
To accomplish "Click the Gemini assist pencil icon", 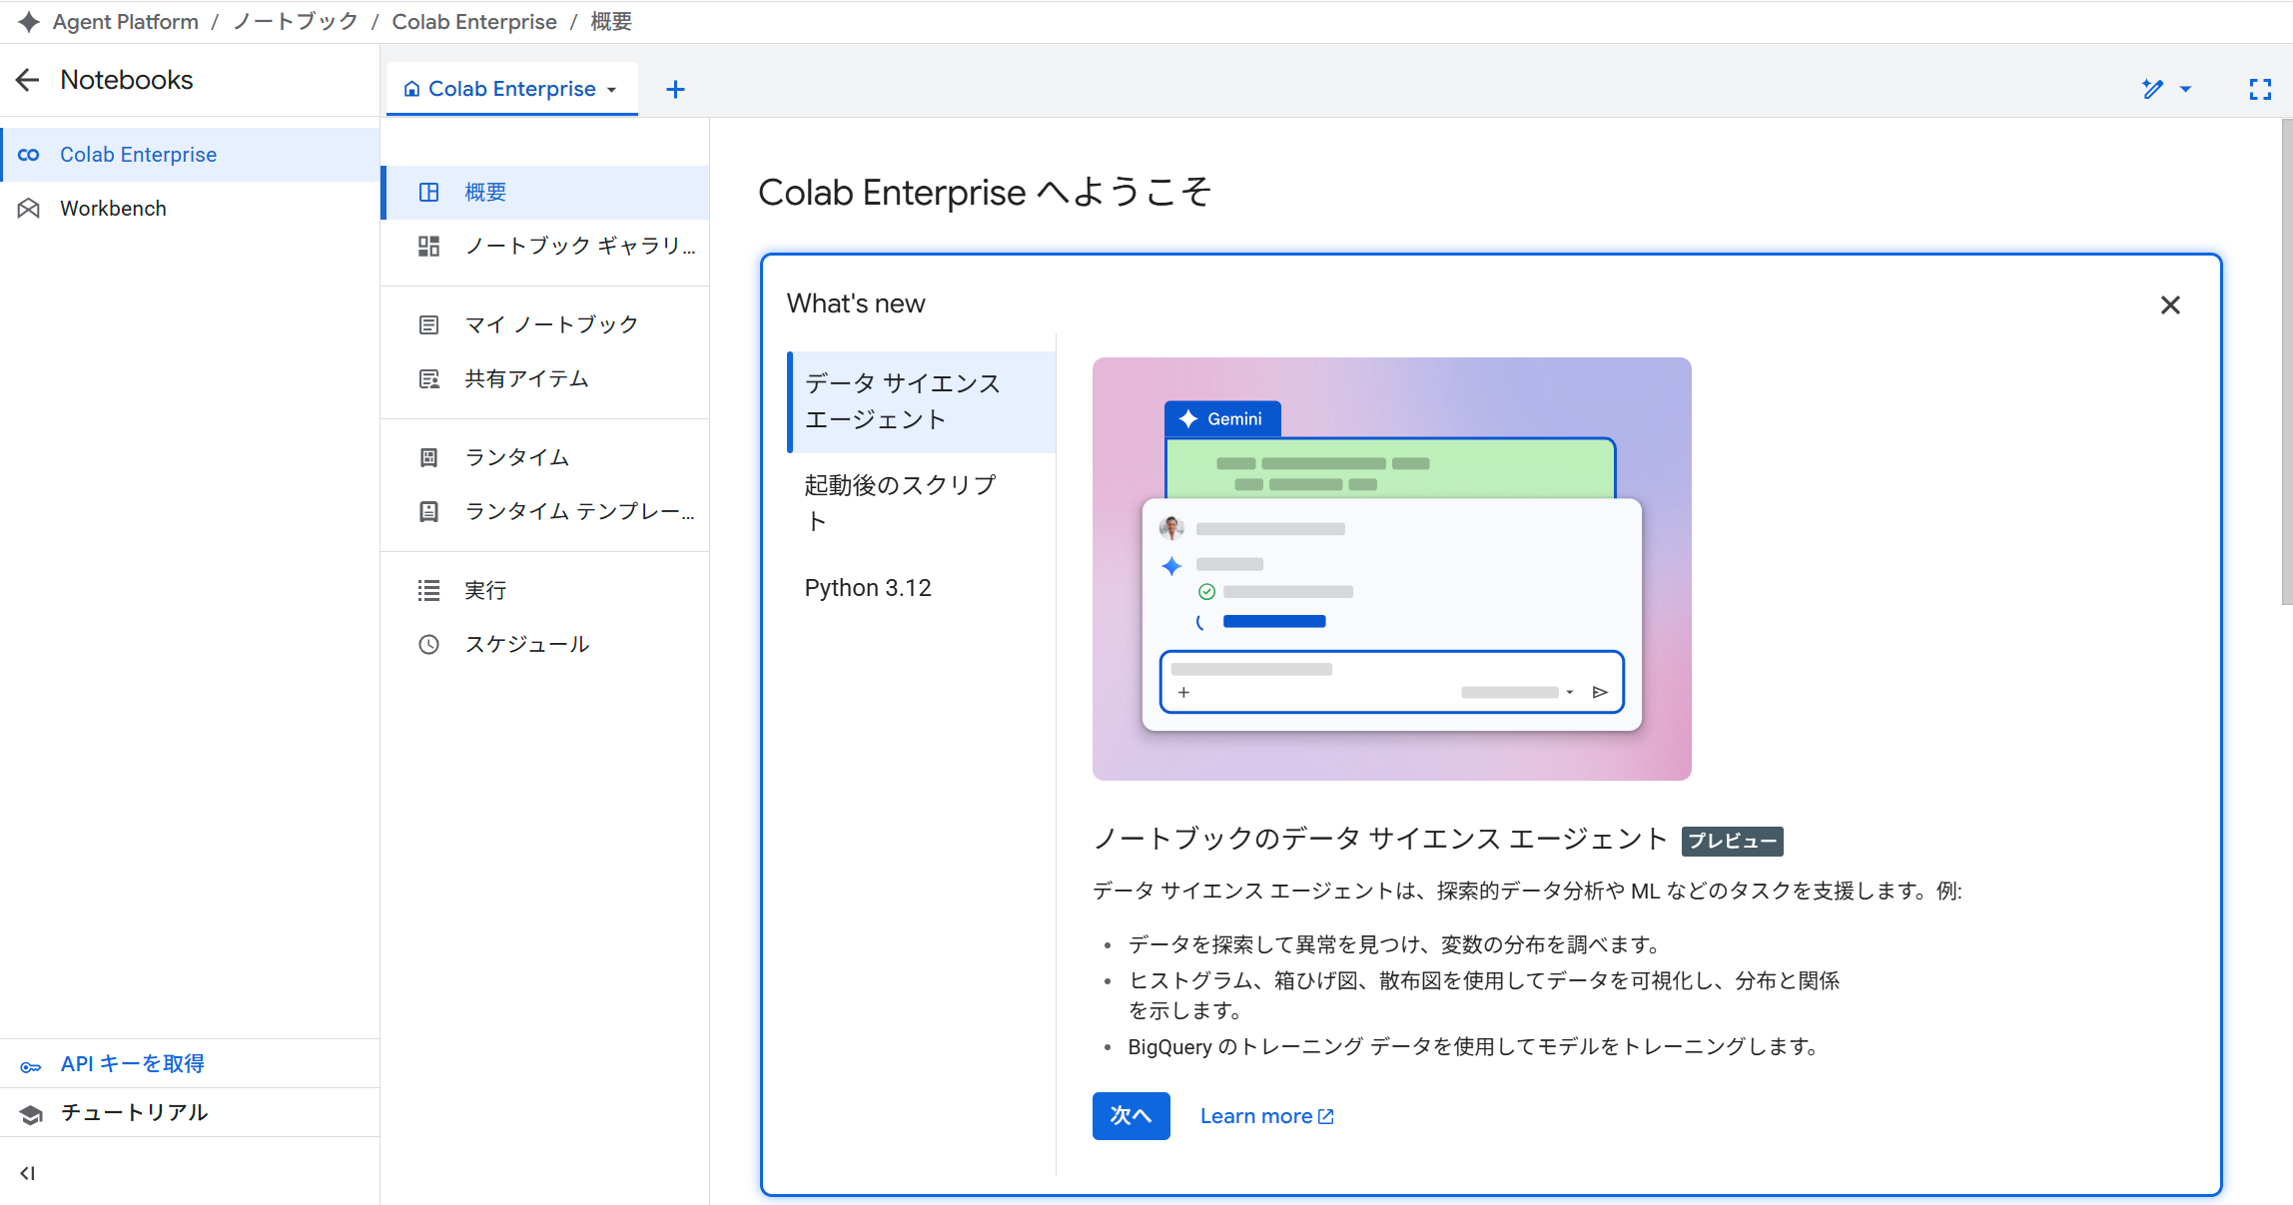I will tap(2152, 89).
